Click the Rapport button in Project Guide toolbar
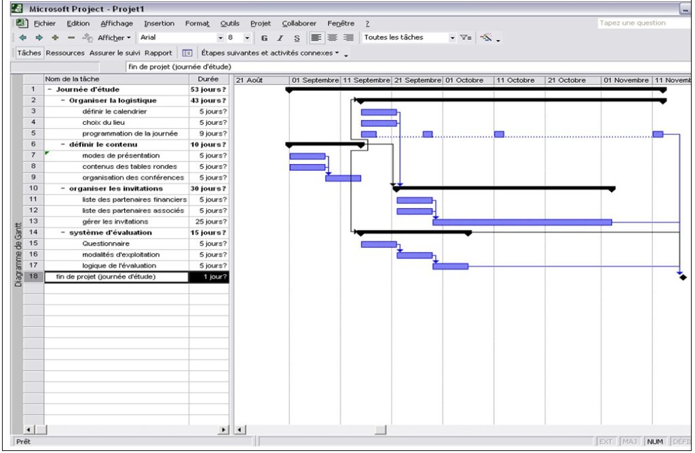The image size is (695, 453). click(x=158, y=53)
